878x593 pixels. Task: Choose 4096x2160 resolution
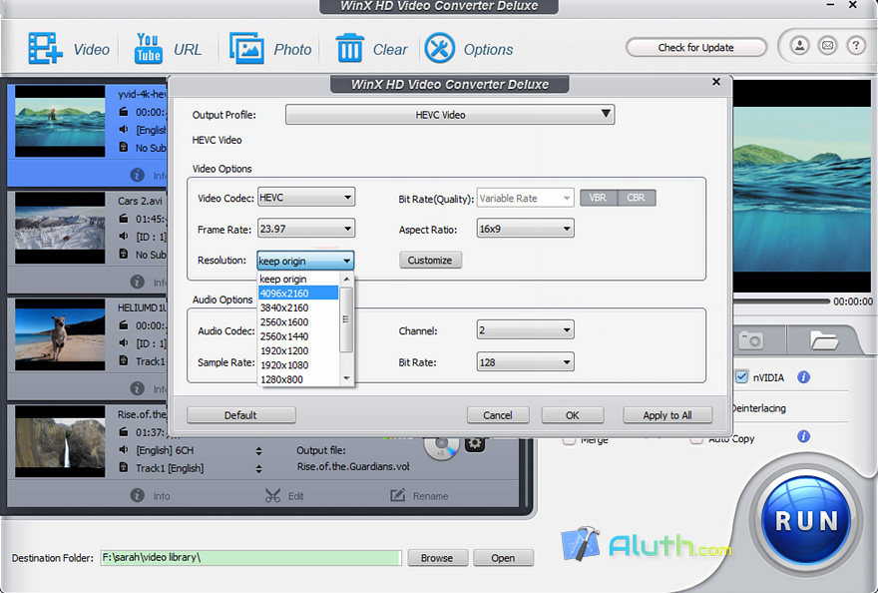(x=298, y=294)
